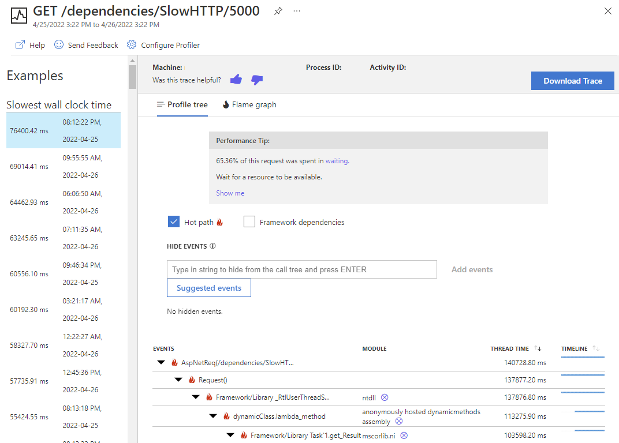Select the 76400.42 ms example
This screenshot has height=443, width=619.
[x=63, y=130]
